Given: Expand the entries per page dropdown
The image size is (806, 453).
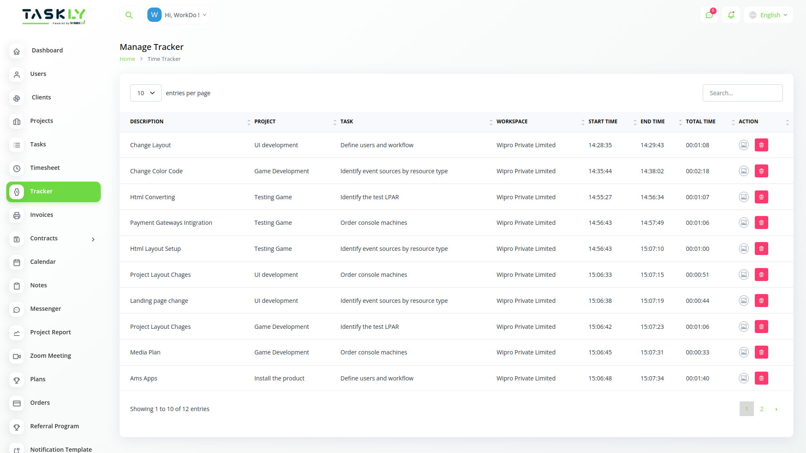Looking at the screenshot, I should [x=146, y=93].
